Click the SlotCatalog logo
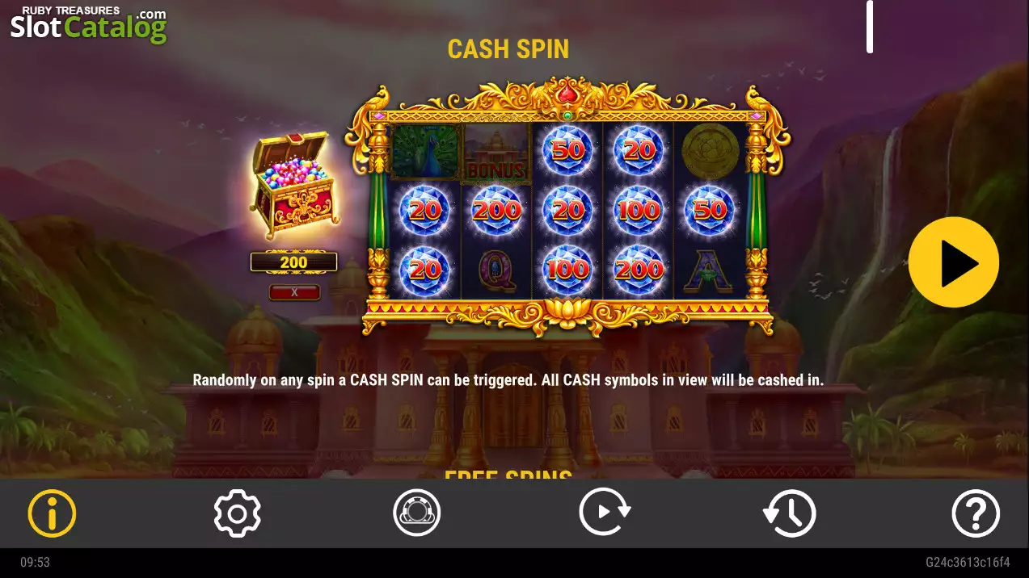Screen dimensions: 1029x578 pyautogui.click(x=88, y=24)
